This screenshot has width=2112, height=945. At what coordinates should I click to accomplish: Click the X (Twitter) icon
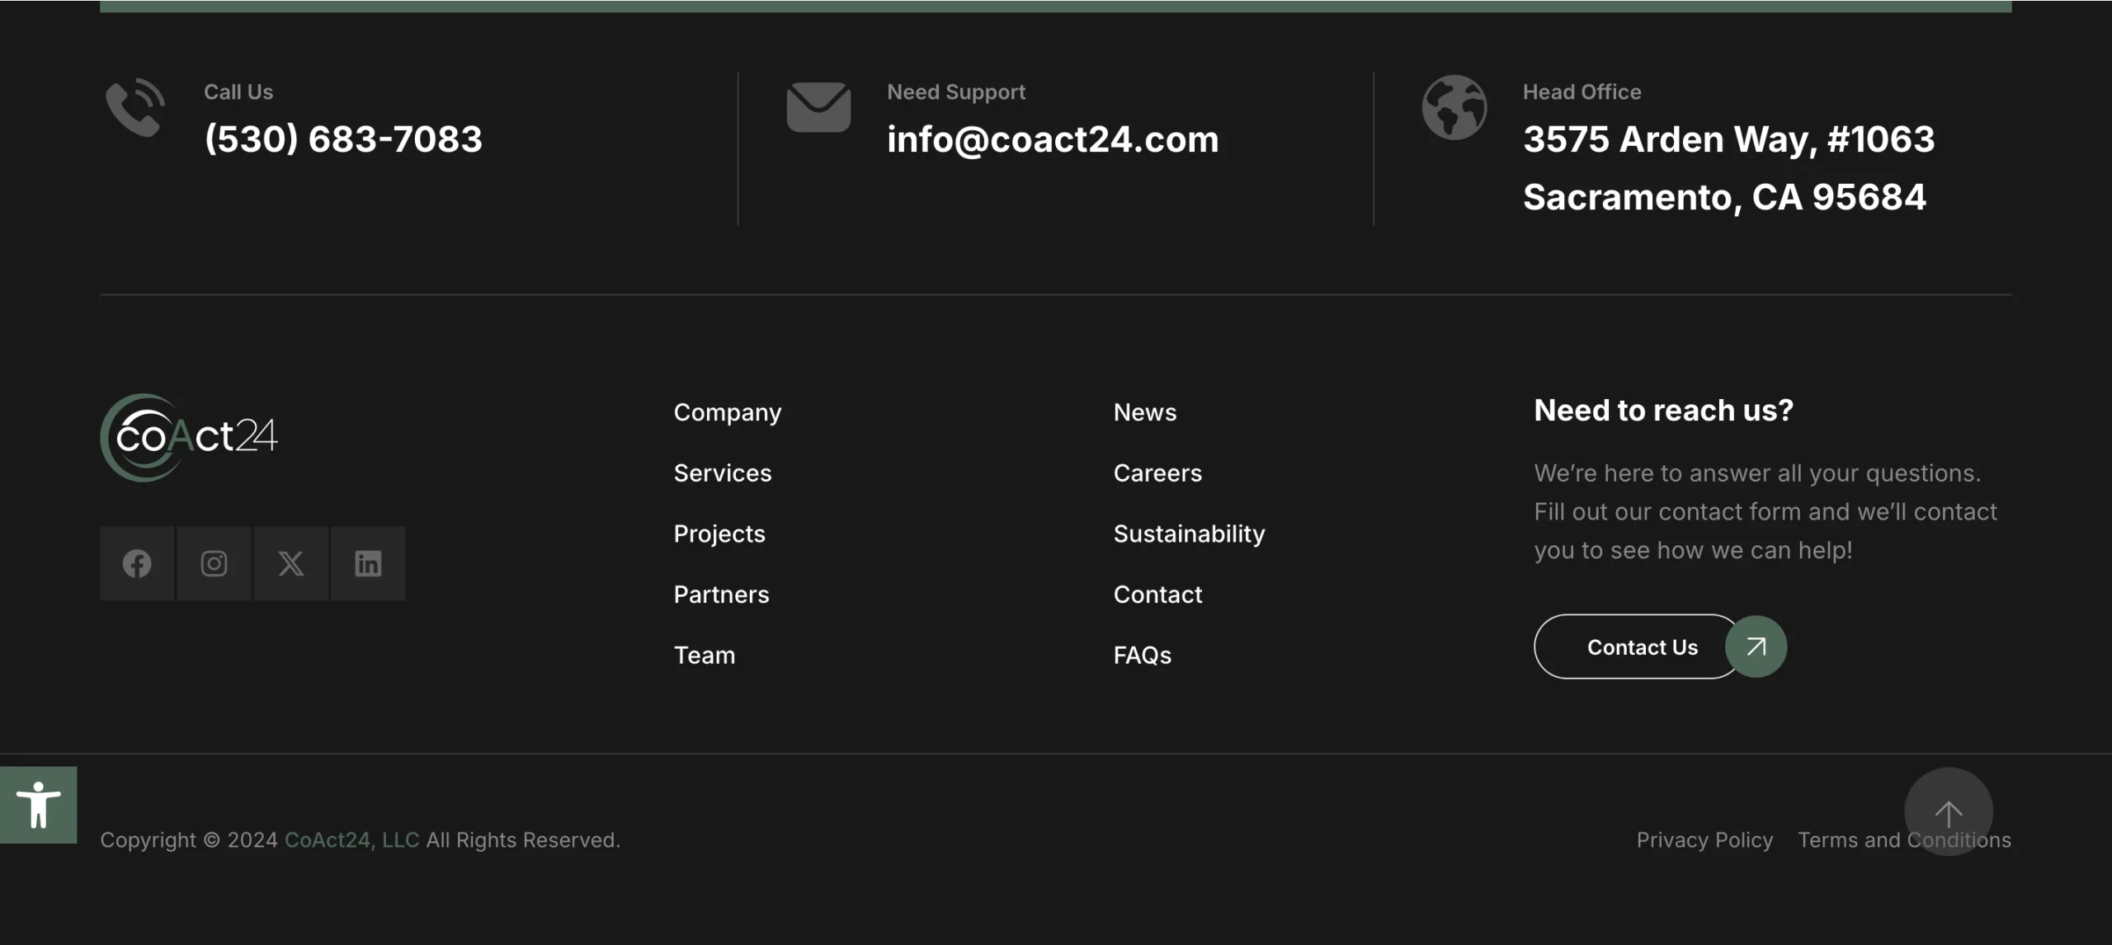[x=290, y=564]
